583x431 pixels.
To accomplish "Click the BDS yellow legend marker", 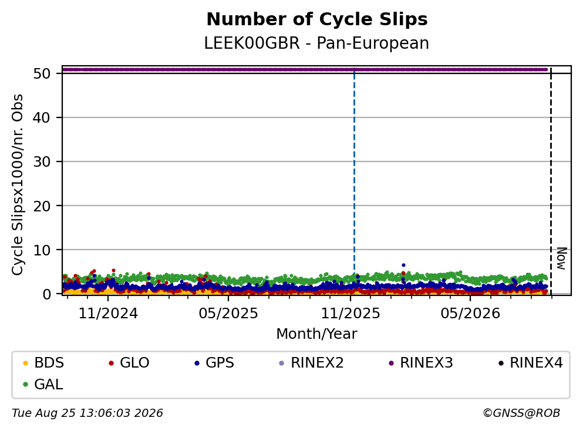I will (x=25, y=363).
